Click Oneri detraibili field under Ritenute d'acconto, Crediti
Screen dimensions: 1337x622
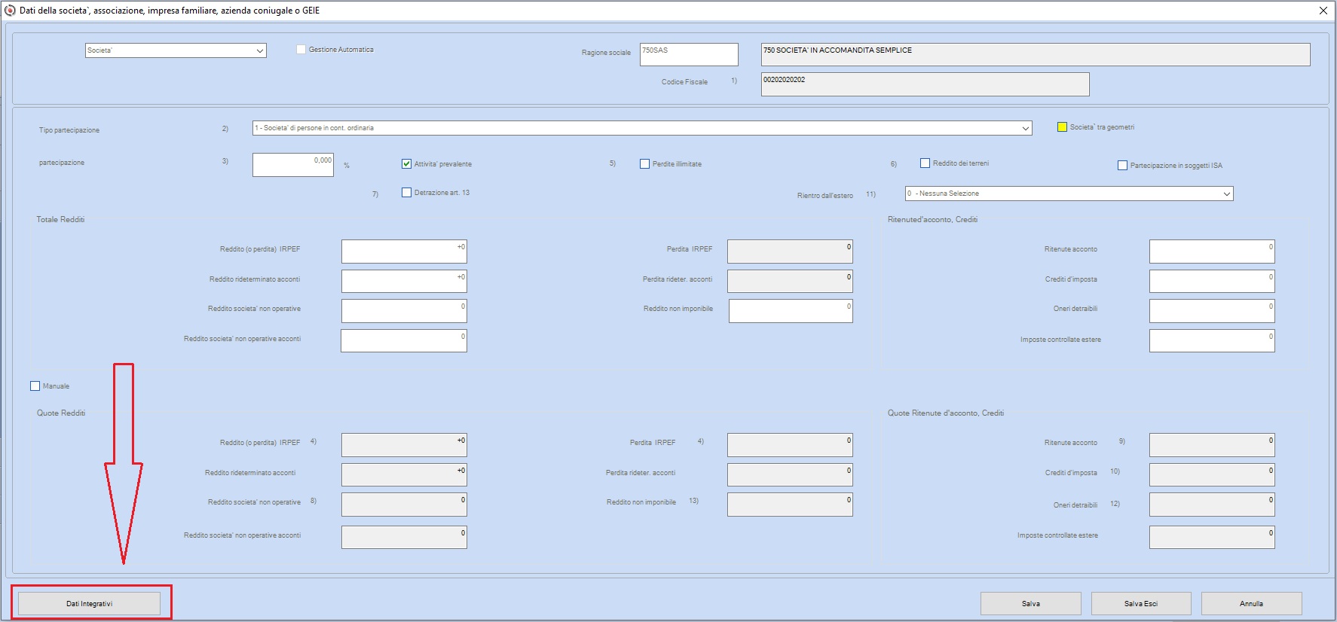coord(1212,311)
